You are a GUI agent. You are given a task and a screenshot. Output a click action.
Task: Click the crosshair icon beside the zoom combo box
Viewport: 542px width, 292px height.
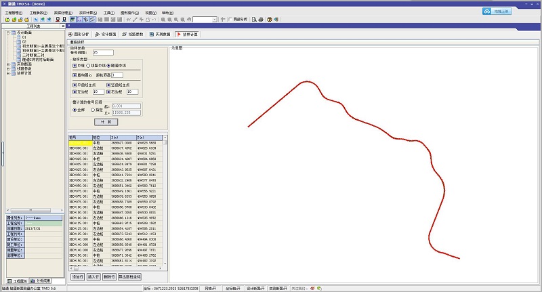pyautogui.click(x=223, y=20)
